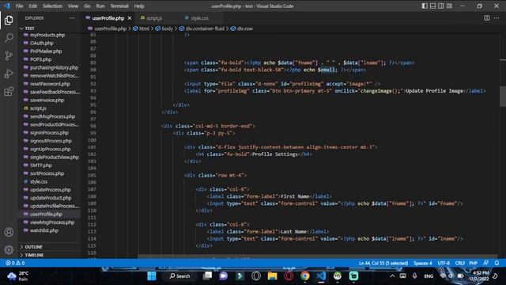Toggle primary side bar layout icon

tap(425, 6)
